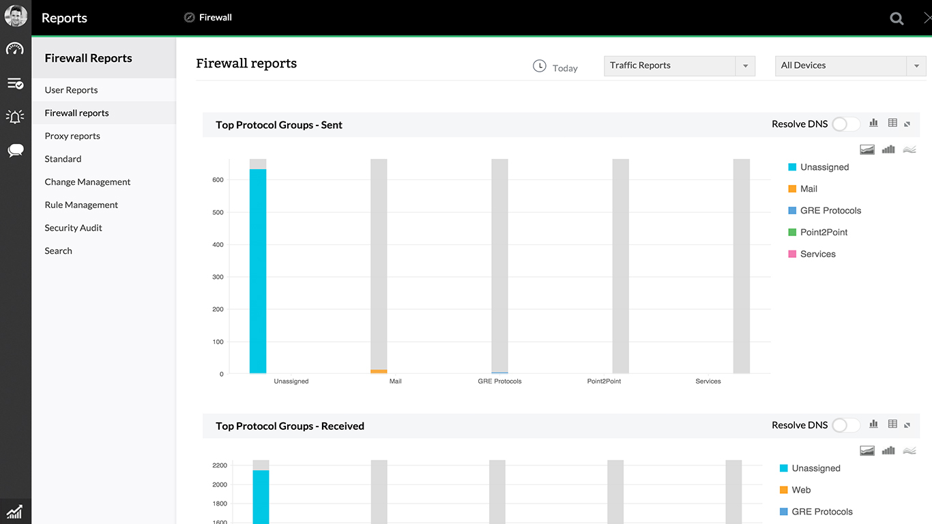
Task: Click the "GRE Protocols" x-axis label
Action: pyautogui.click(x=499, y=381)
